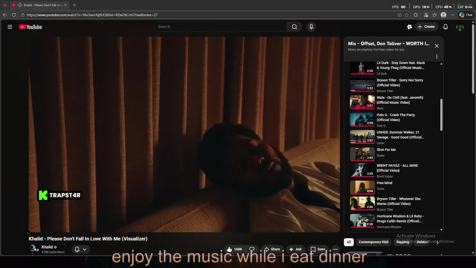Click the URL address bar
Image resolution: width=476 pixels, height=268 pixels.
click(x=208, y=15)
